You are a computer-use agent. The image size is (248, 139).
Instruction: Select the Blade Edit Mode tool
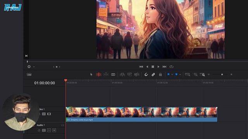coord(113,75)
